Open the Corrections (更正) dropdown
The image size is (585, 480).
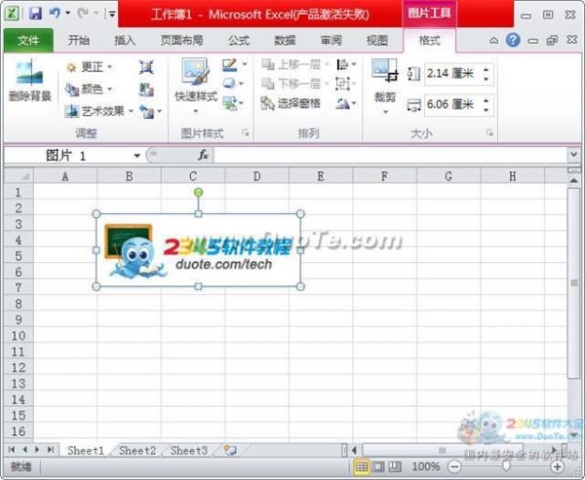click(x=89, y=67)
